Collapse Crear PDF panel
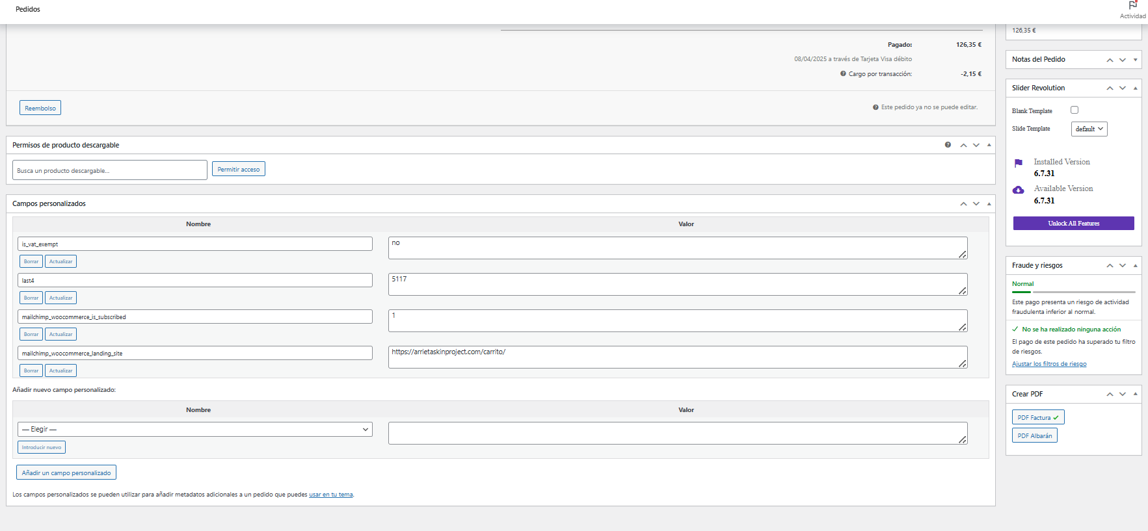Screen dimensions: 1148x531 (x=1135, y=395)
